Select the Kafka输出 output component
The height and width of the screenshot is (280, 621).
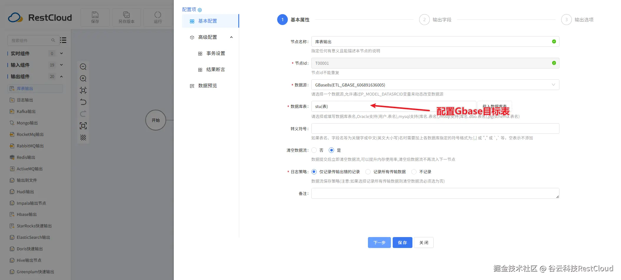click(26, 111)
